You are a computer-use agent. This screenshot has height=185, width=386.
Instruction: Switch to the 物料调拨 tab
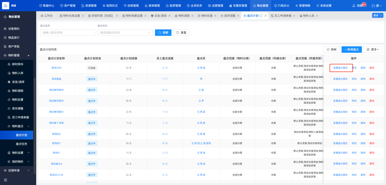pos(182,16)
